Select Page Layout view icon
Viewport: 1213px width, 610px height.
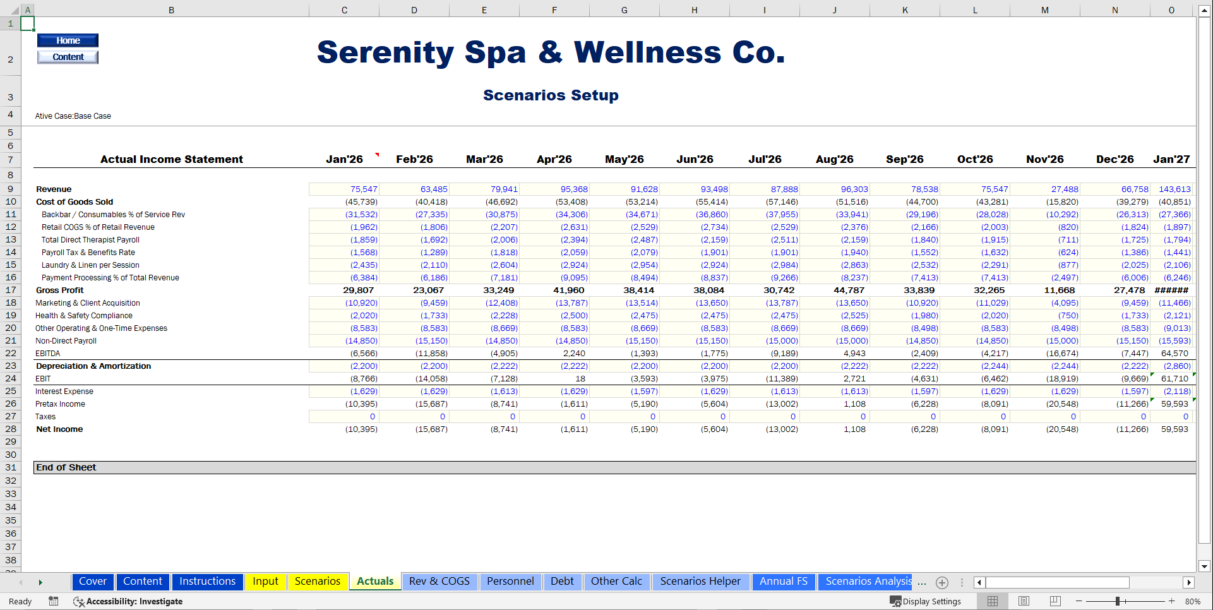1024,601
